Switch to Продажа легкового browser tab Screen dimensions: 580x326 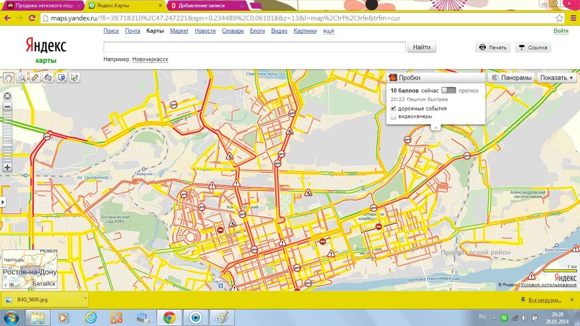44,5
